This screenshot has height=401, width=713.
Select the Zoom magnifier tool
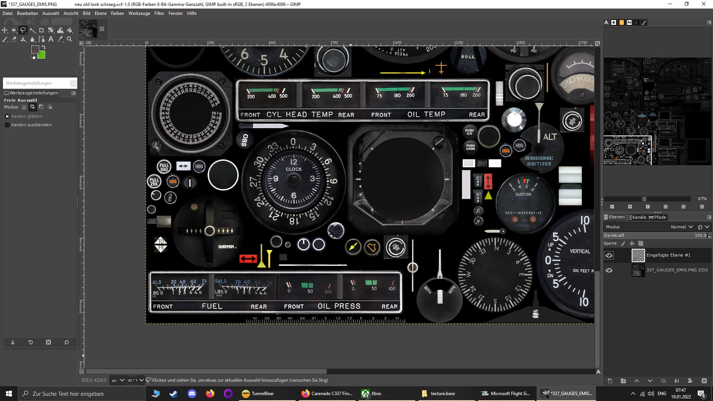pyautogui.click(x=69, y=39)
